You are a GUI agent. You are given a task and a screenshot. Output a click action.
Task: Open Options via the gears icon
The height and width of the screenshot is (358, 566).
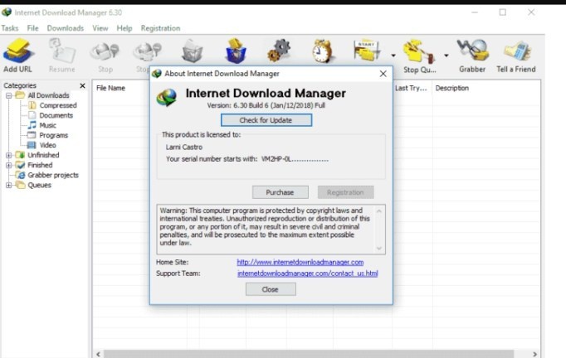279,51
